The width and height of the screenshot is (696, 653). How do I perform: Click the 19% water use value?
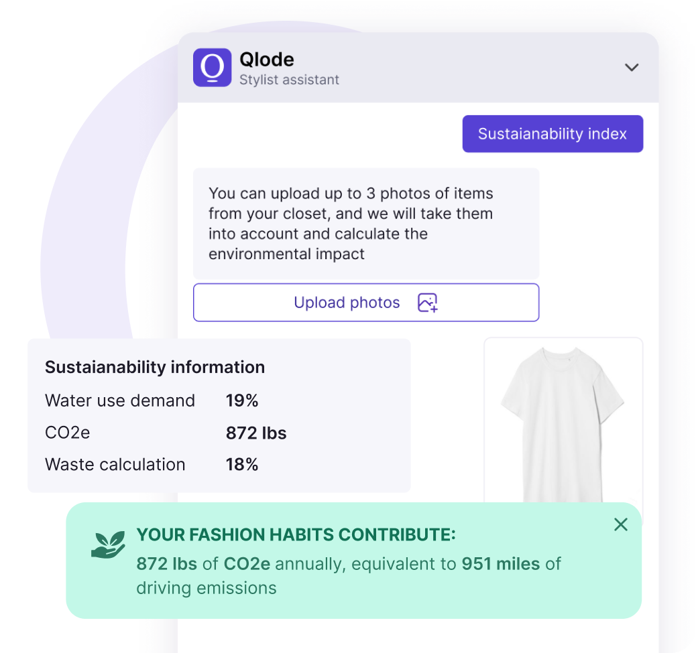click(242, 401)
